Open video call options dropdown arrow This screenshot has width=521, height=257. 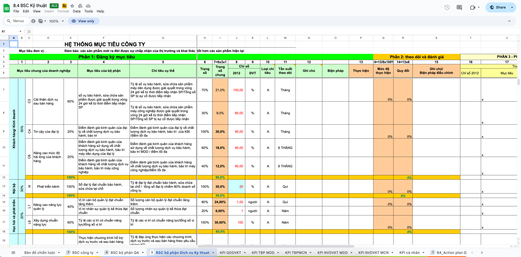point(479,7)
